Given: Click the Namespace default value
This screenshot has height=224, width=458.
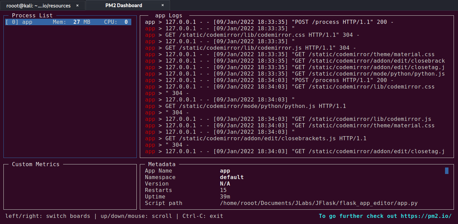Looking at the screenshot, I should pos(232,177).
